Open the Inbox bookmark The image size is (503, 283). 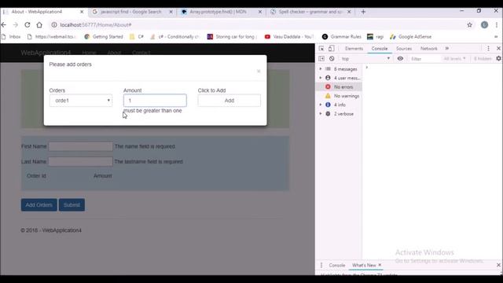pos(11,37)
